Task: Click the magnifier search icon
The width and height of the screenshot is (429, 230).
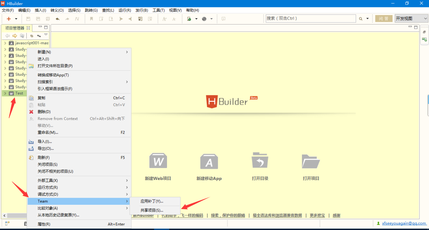Action: pos(361,19)
